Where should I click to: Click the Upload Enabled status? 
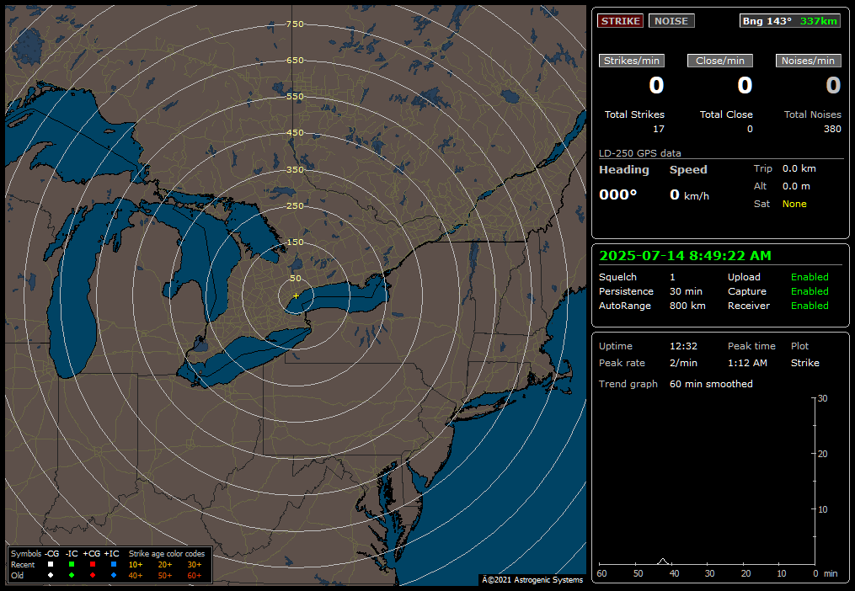(x=810, y=277)
